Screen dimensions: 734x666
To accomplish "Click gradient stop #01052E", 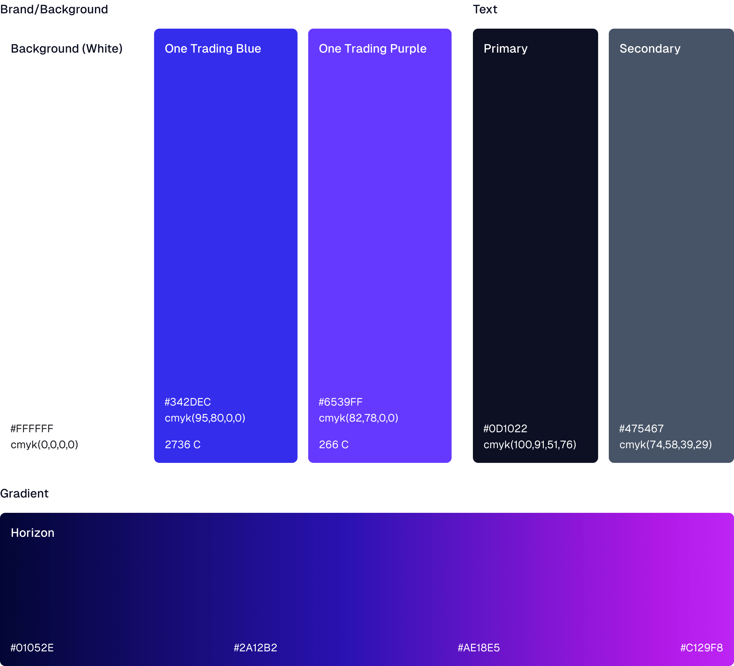I will coord(32,648).
